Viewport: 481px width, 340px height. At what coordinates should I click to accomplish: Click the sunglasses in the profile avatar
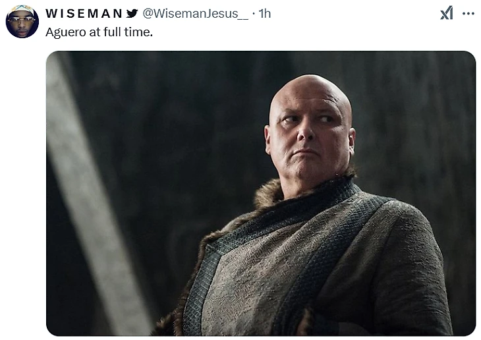tap(22, 19)
